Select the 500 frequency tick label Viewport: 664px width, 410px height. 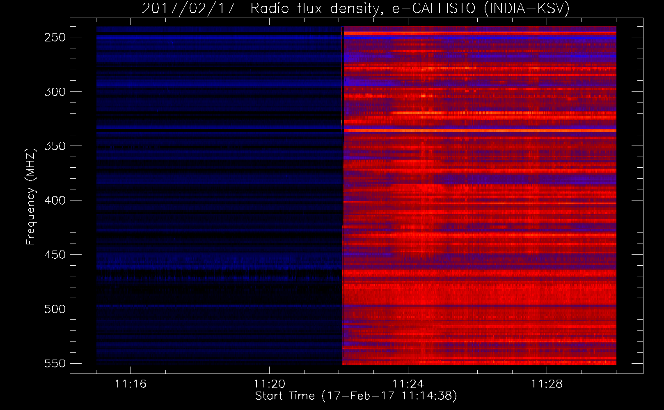coord(55,309)
